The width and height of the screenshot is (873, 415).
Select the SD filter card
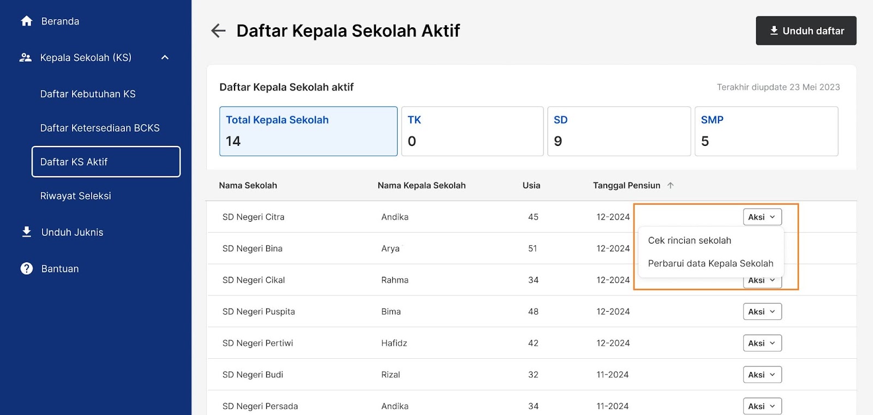(x=619, y=131)
